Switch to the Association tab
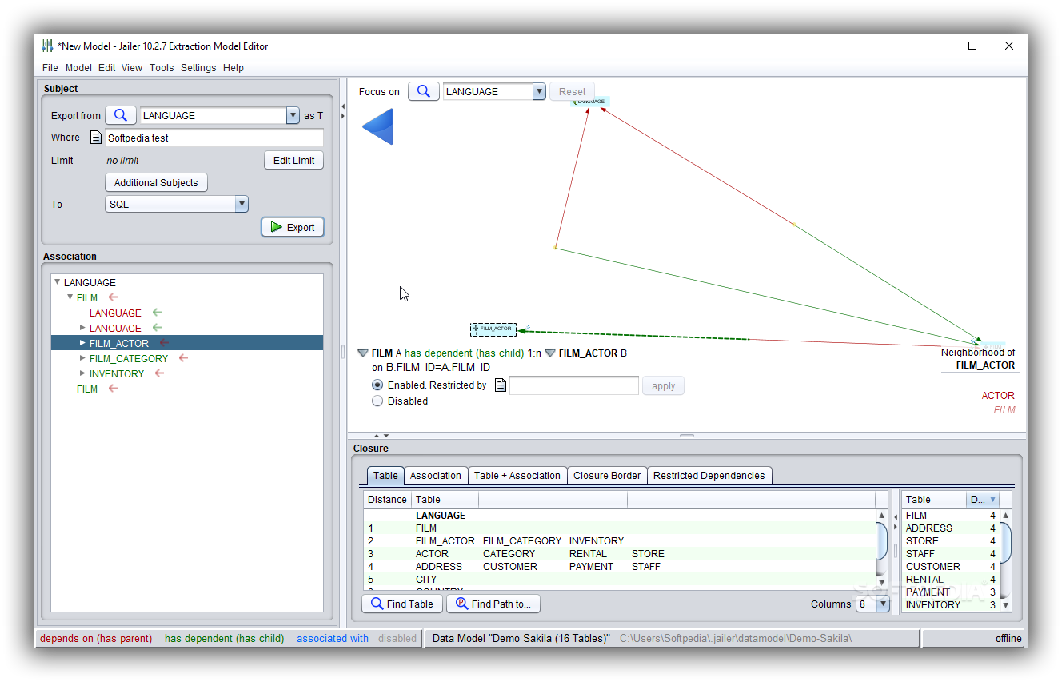 [435, 475]
